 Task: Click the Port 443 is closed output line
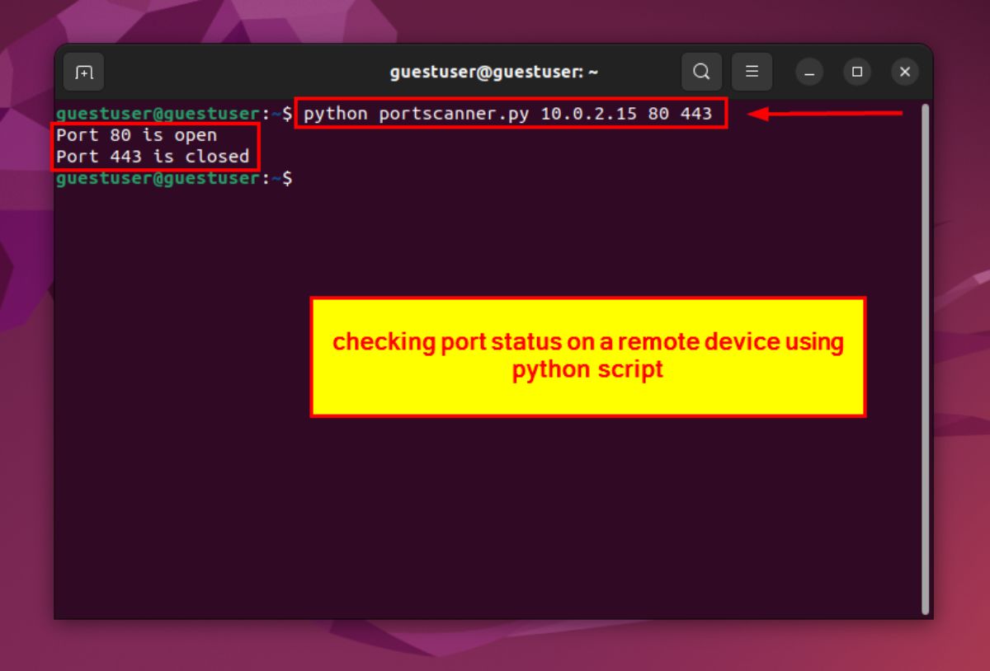click(151, 157)
